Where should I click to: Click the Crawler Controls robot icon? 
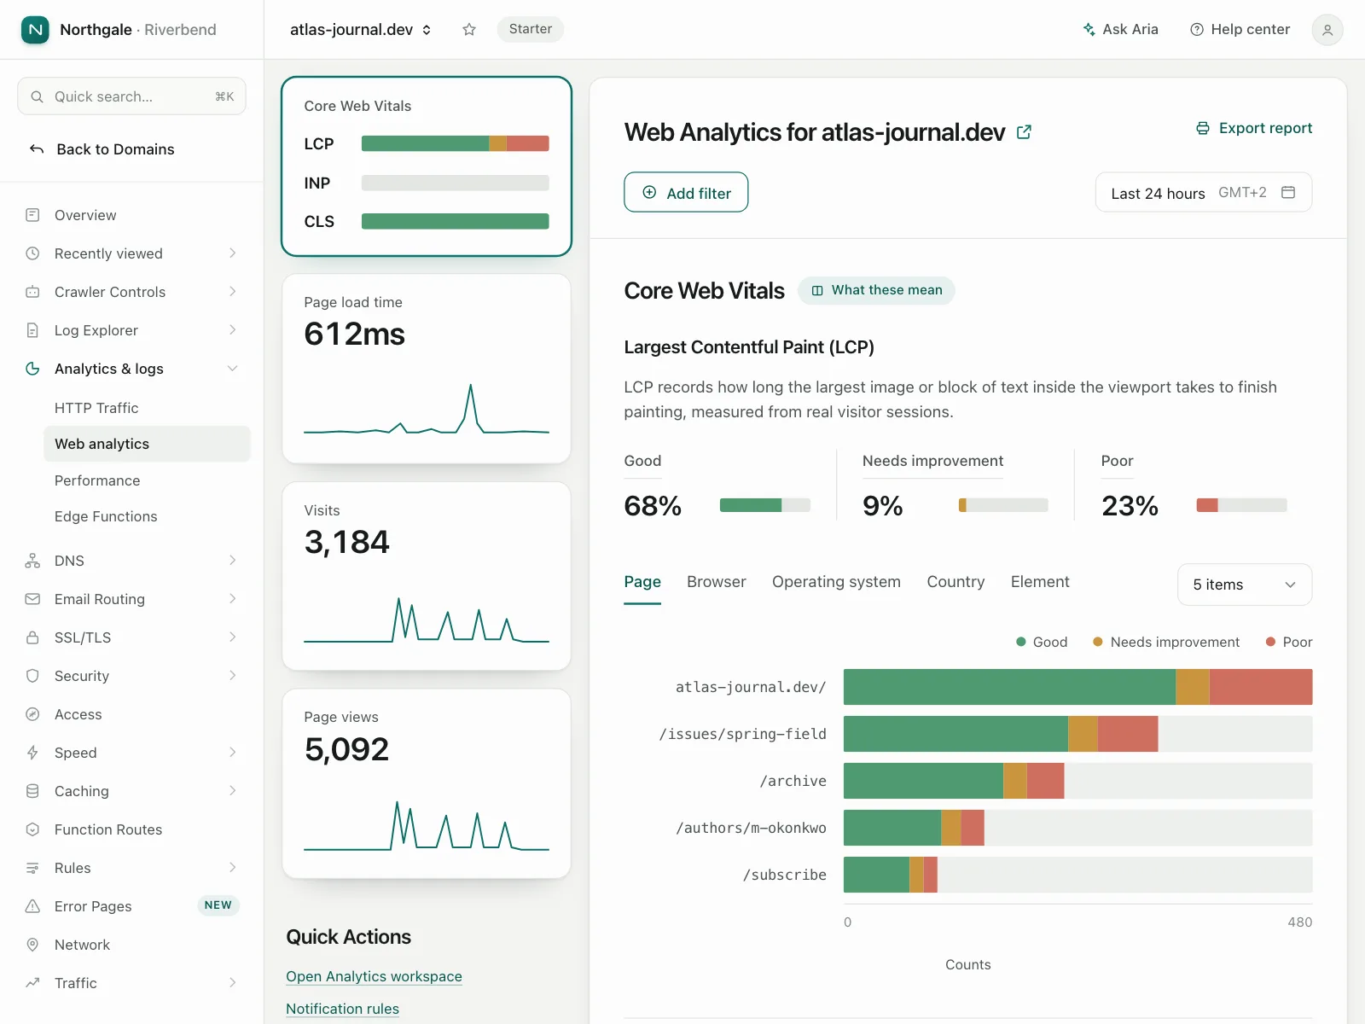pyautogui.click(x=32, y=292)
